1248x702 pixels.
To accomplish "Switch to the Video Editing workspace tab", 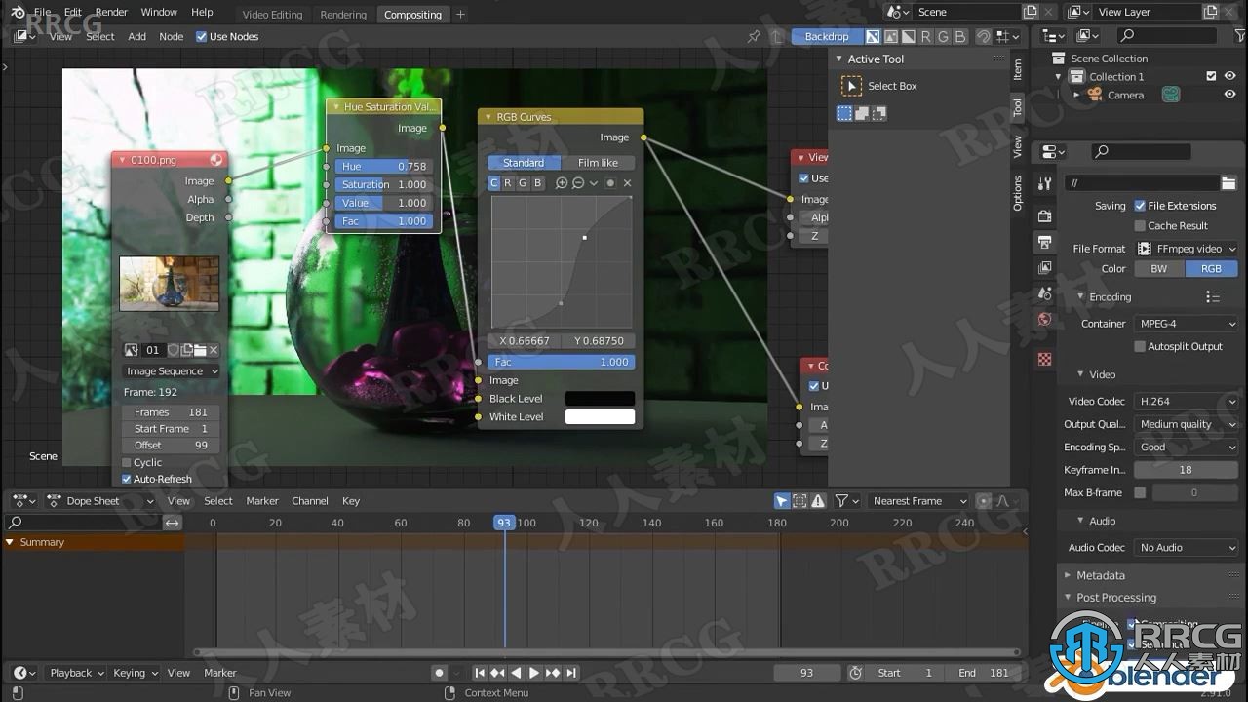I will [x=272, y=15].
